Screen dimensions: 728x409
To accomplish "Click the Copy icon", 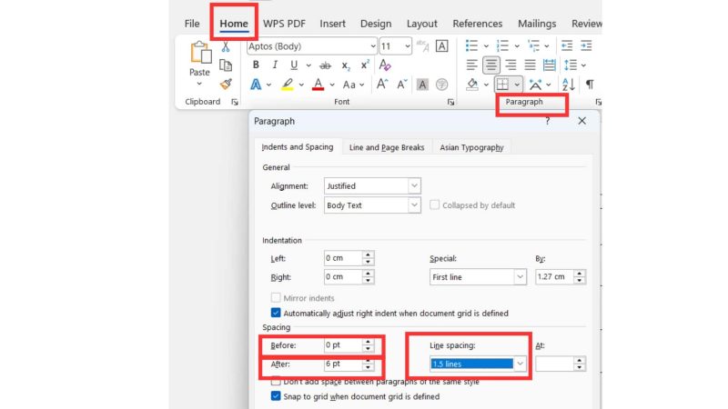I will coord(226,65).
